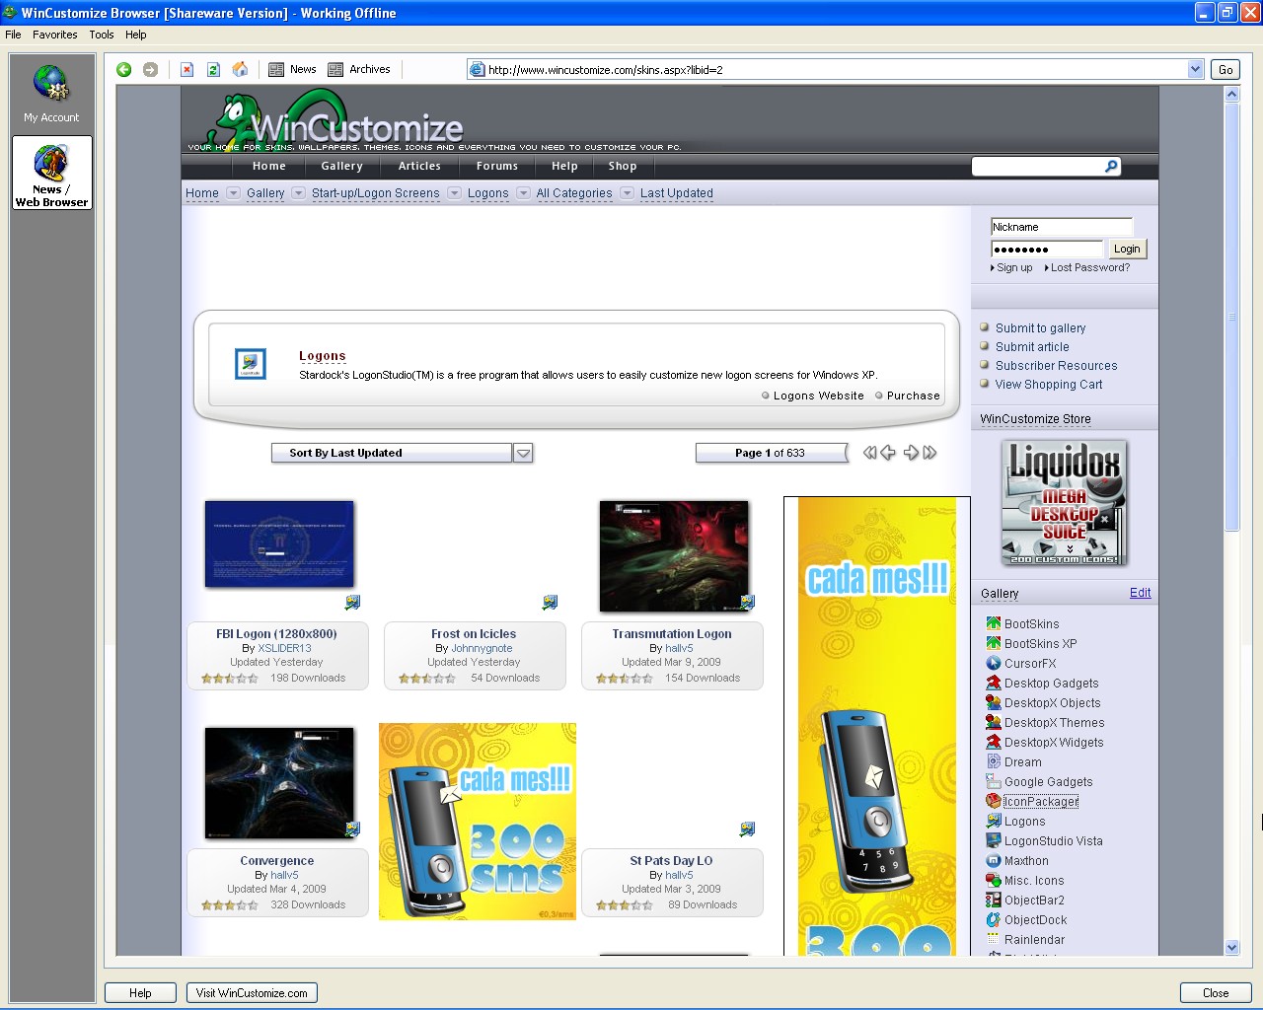Select the Shop navigation tab
1263x1010 pixels.
(623, 166)
